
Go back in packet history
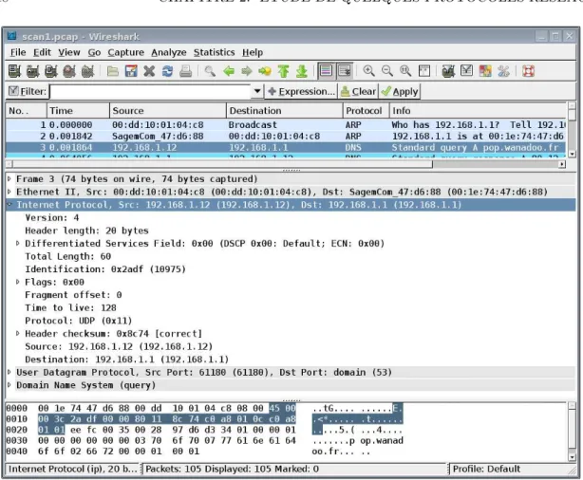[x=229, y=71]
